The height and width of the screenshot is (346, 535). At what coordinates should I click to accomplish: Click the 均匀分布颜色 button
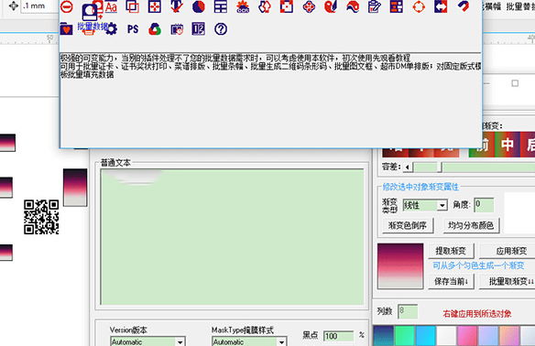tap(471, 225)
